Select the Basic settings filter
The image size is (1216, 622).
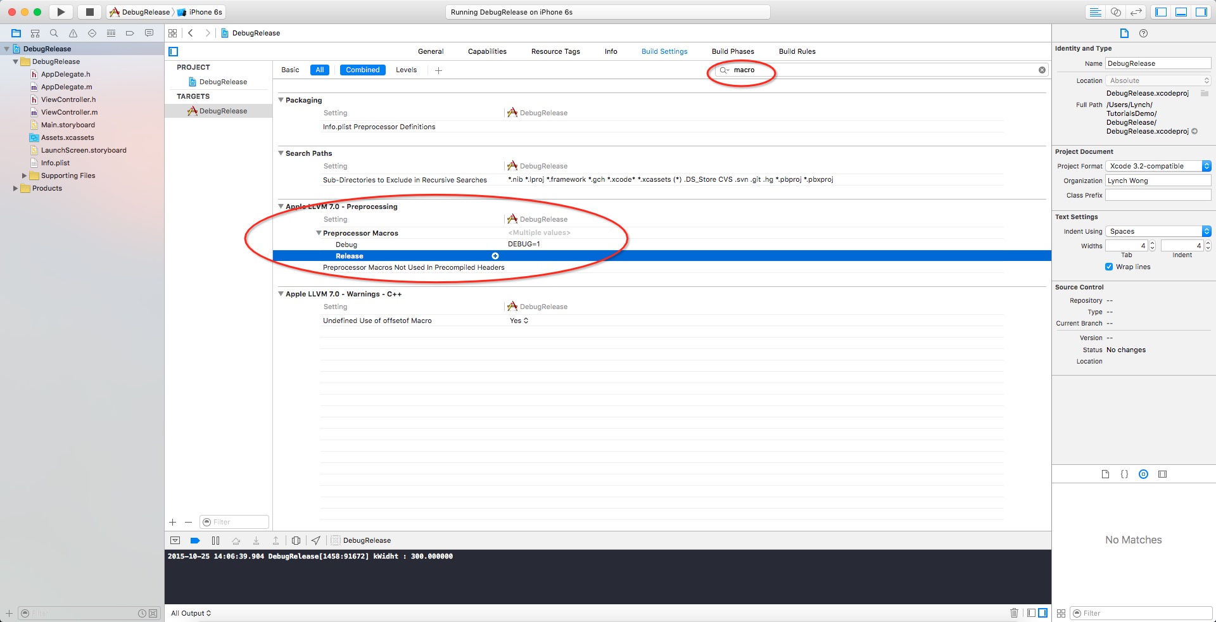(x=290, y=70)
